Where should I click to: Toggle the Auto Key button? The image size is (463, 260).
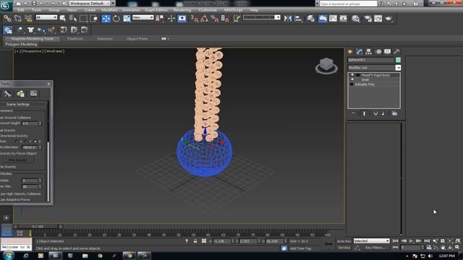[x=344, y=241]
